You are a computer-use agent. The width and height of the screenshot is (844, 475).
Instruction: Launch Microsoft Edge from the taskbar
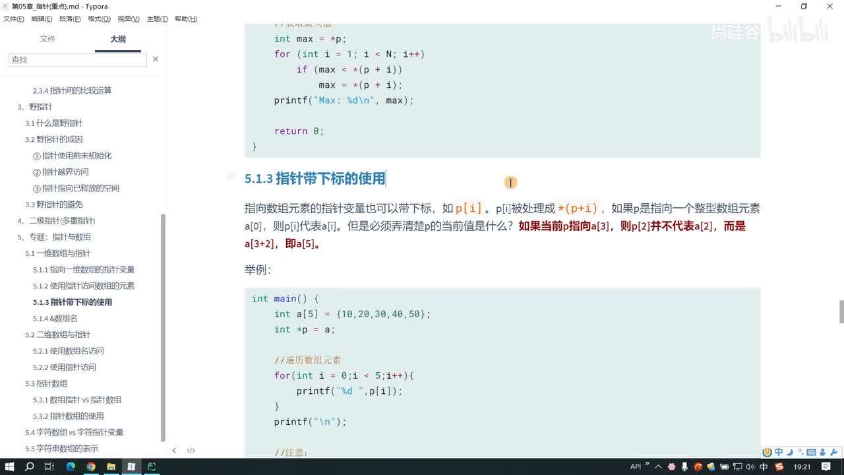point(71,466)
